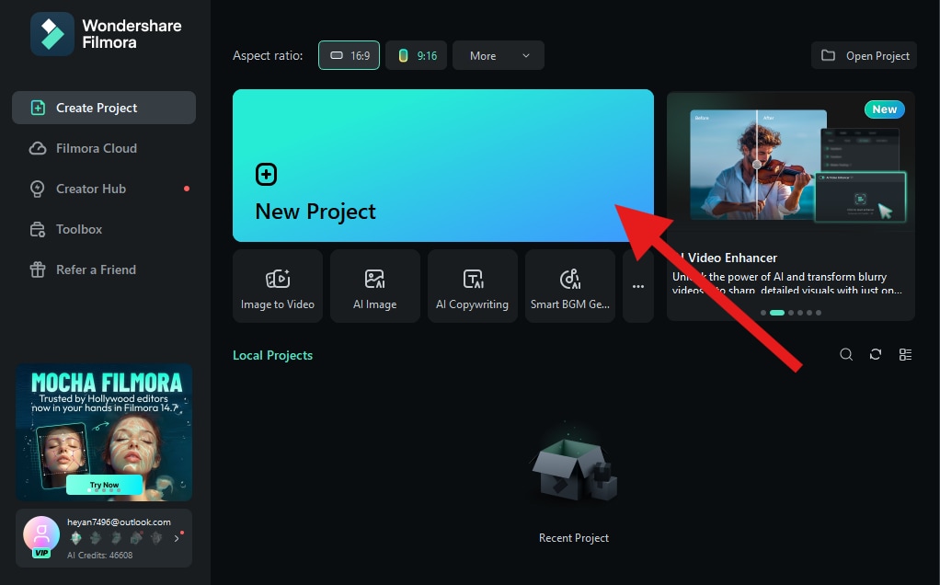Viewport: 940px width, 585px height.
Task: Click the Wondershare Filmora logo icon
Action: pyautogui.click(x=52, y=34)
